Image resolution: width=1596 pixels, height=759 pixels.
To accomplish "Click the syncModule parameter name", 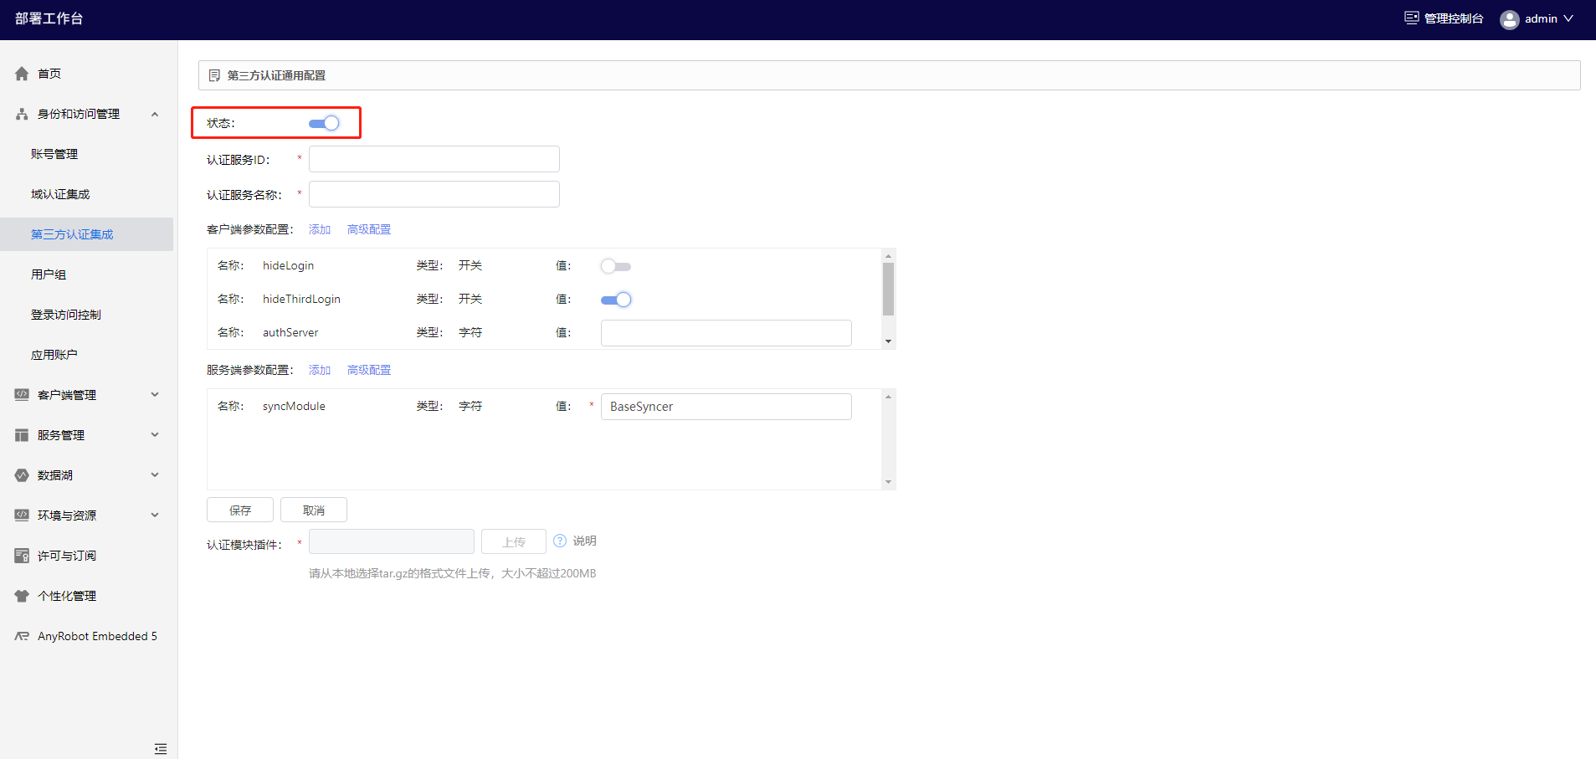I will tap(294, 406).
